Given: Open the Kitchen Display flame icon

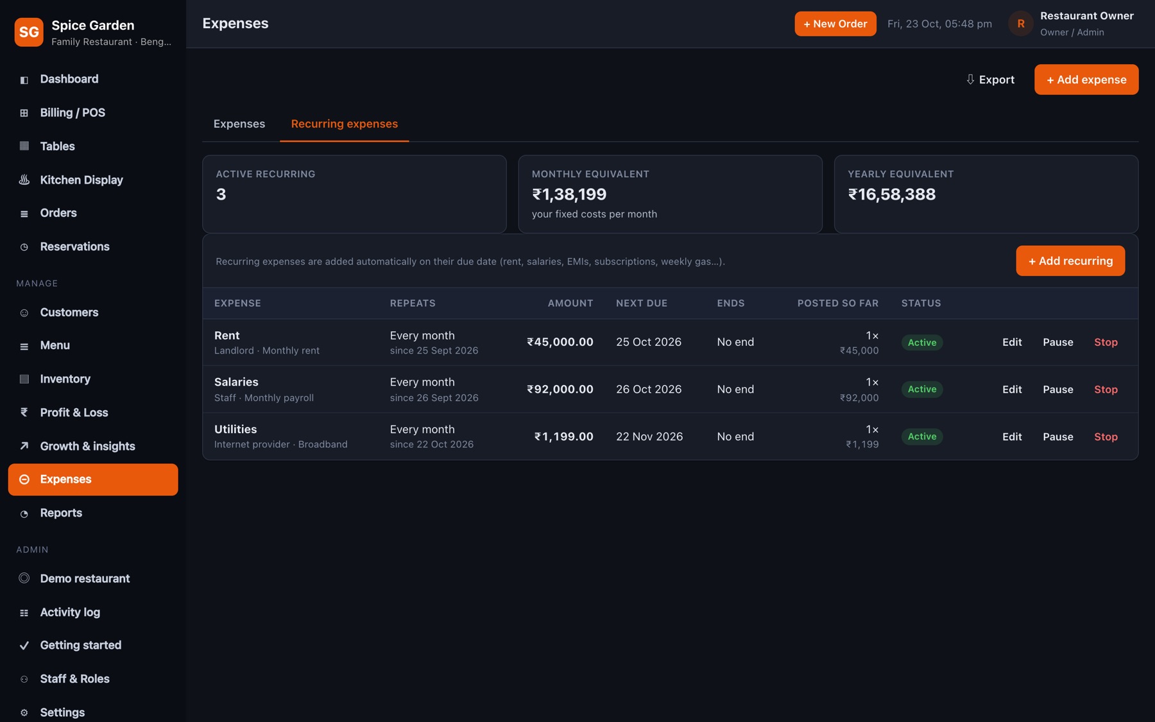Looking at the screenshot, I should point(24,180).
